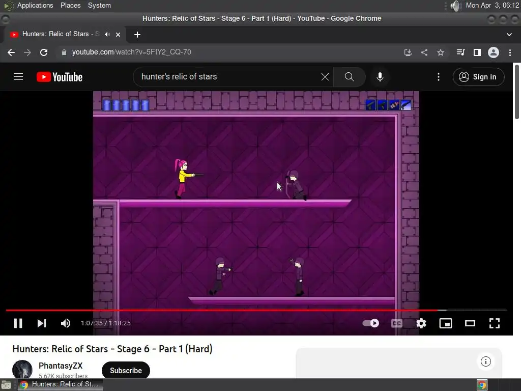Run search with magnifier button
Screen dimensions: 521x391
pyautogui.click(x=349, y=77)
